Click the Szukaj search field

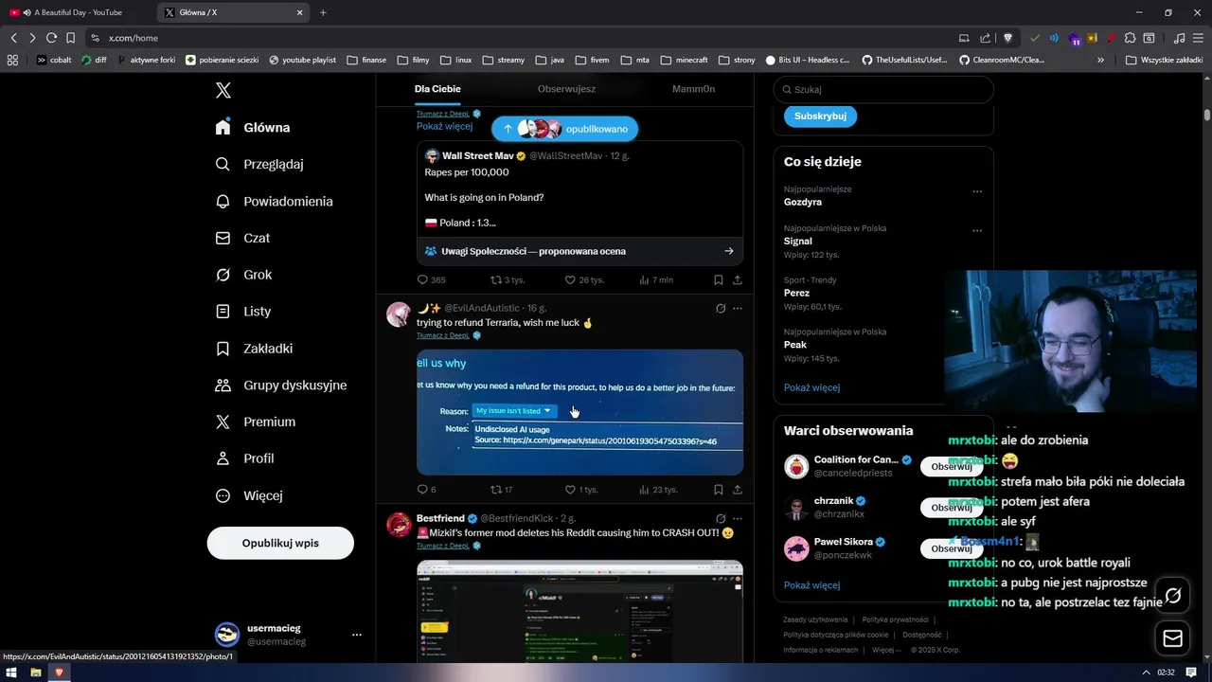[x=883, y=89]
